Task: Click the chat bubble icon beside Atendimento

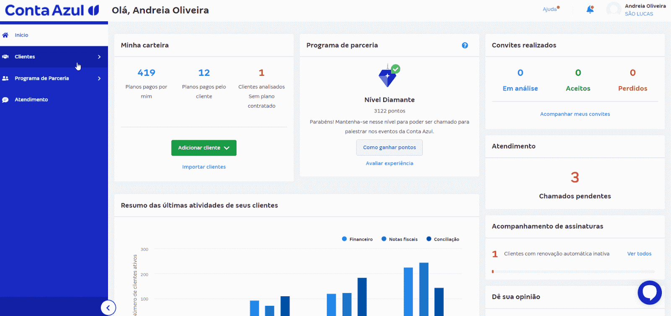Action: pyautogui.click(x=5, y=100)
